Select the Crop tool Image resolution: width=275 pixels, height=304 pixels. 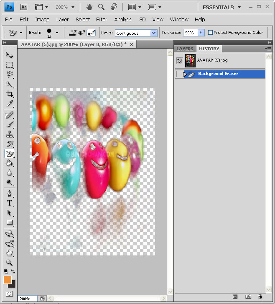(9, 94)
